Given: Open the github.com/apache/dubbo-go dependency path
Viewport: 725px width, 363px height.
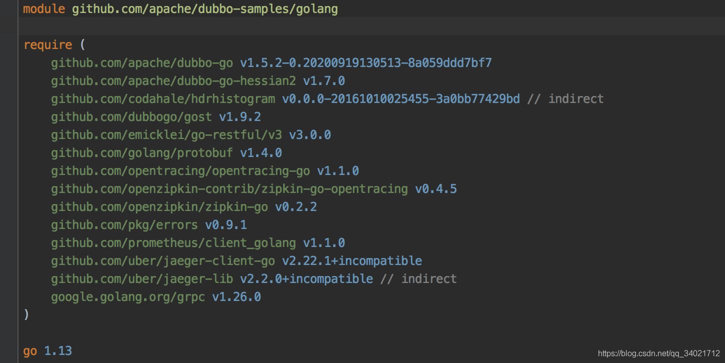Looking at the screenshot, I should click(141, 63).
